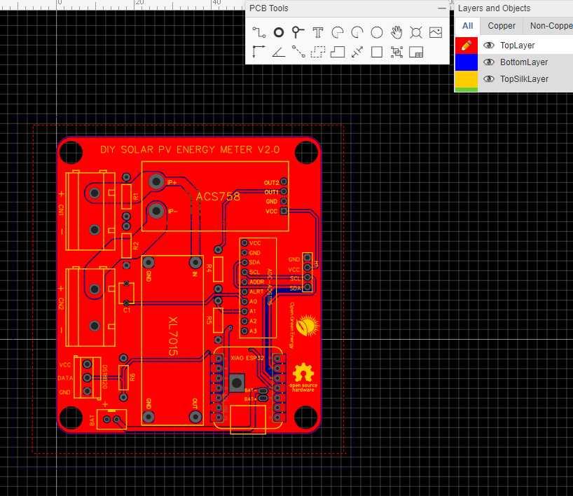Hide the TopSilkLayer
The image size is (573, 496).
click(x=488, y=78)
